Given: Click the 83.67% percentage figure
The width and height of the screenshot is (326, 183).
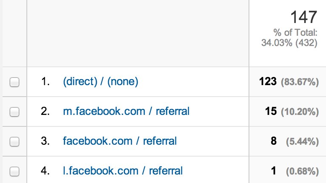Looking at the screenshot, I should pos(300,82).
